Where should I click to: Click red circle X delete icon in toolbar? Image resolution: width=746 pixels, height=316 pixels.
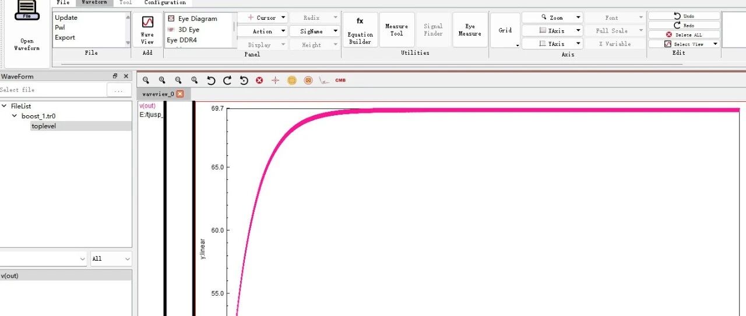[259, 80]
